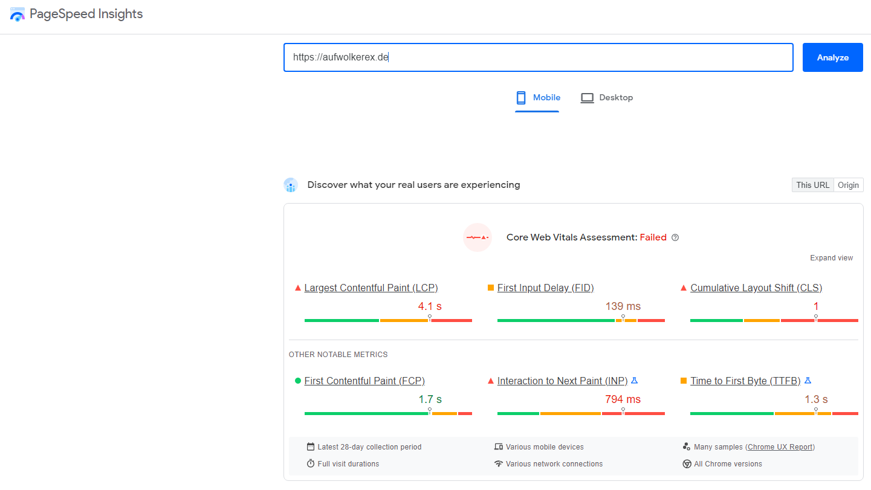Image resolution: width=871 pixels, height=490 pixels.
Task: Click Full visit durations text
Action: click(348, 464)
